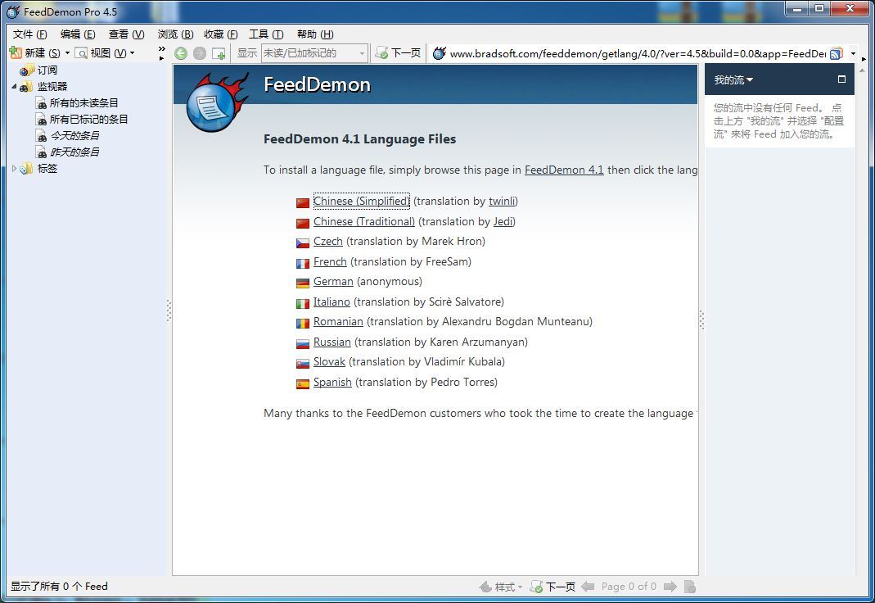Viewport: 875px width, 603px height.
Task: Click the address bar URL field
Action: pyautogui.click(x=638, y=53)
